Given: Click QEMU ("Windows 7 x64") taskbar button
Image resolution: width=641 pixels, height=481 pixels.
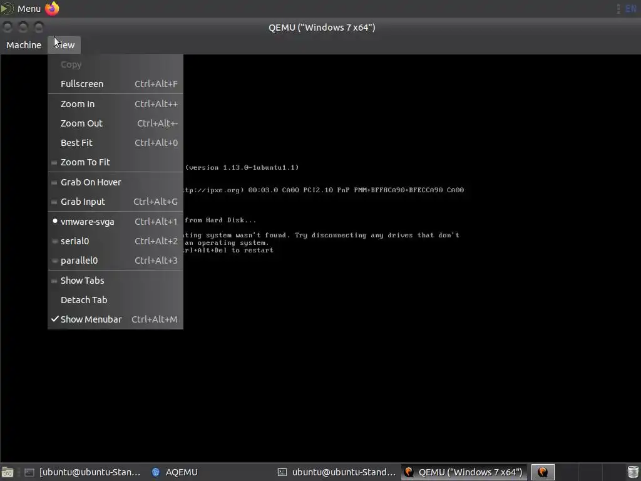Looking at the screenshot, I should pos(464,472).
